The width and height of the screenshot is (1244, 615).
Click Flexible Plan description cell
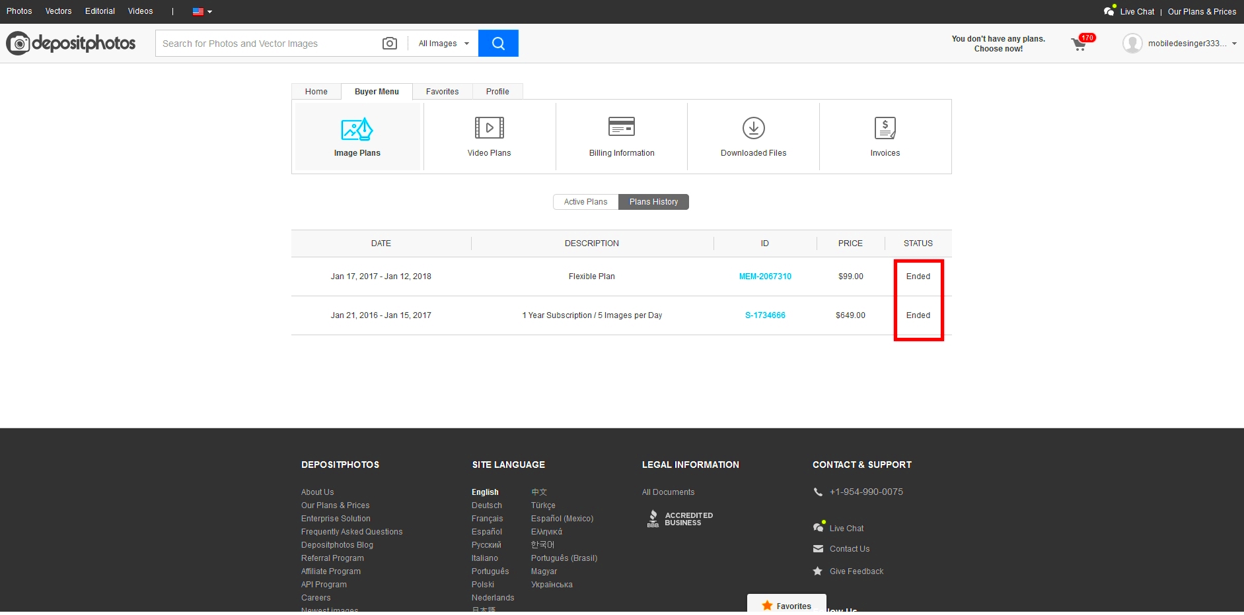[592, 276]
